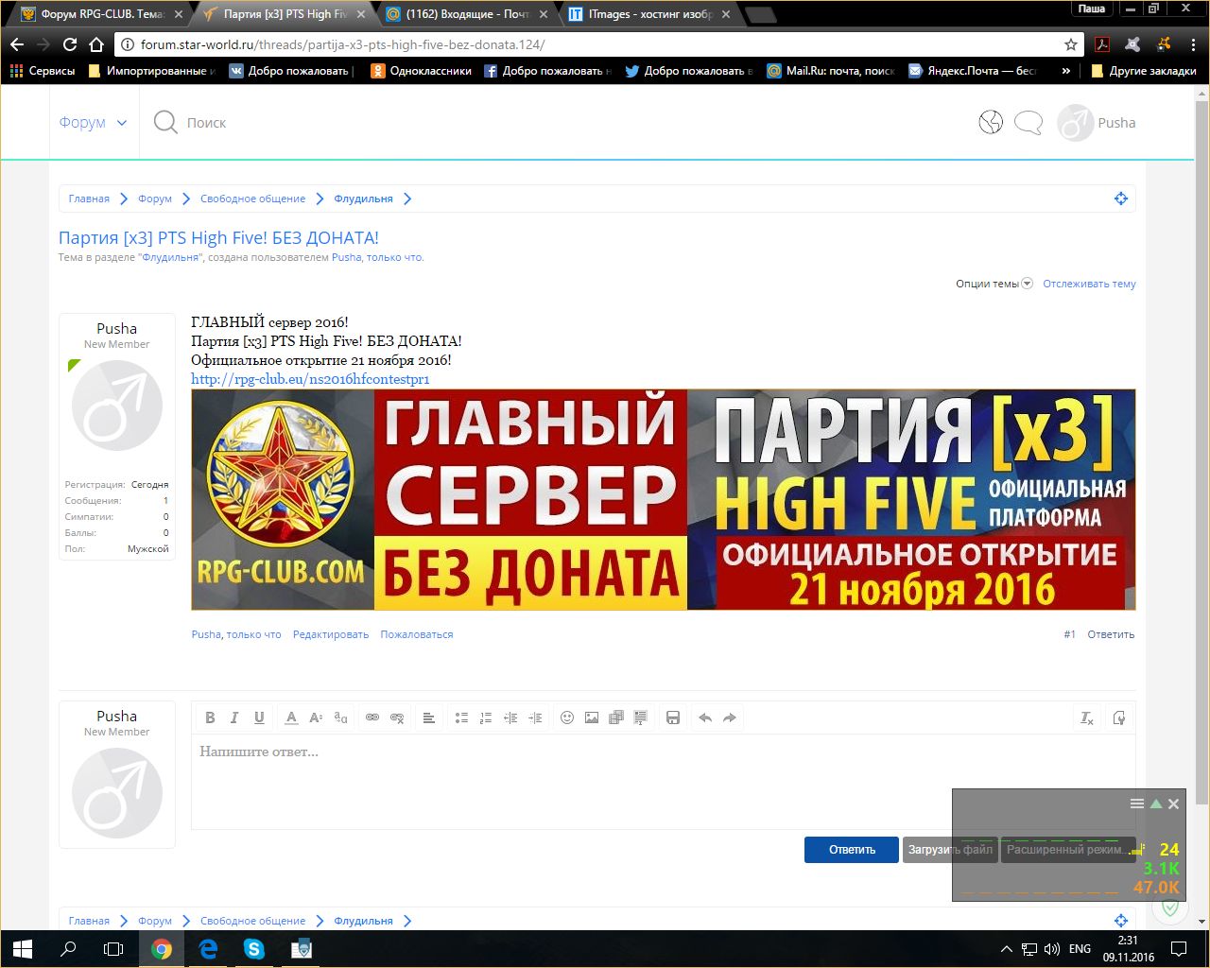This screenshot has width=1210, height=968.
Task: Close the Партия [x3] PTS browser tab
Action: 360,14
